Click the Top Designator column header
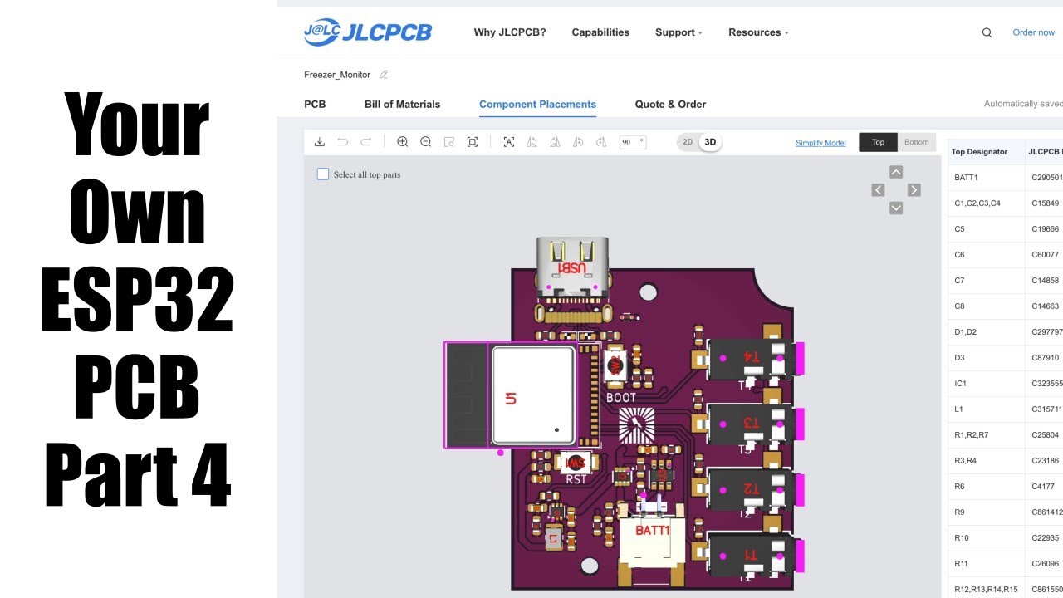The height and width of the screenshot is (598, 1063). pos(987,152)
